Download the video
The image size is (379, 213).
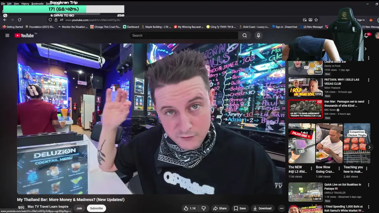[262, 208]
